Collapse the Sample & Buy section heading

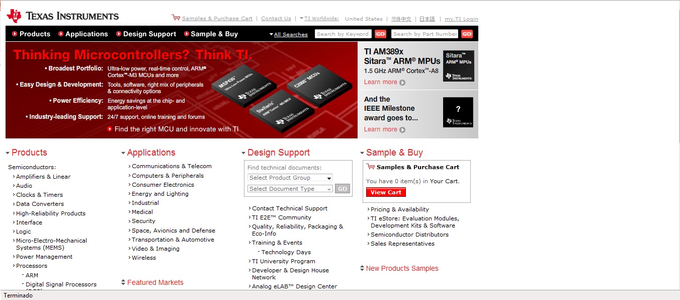(x=391, y=153)
